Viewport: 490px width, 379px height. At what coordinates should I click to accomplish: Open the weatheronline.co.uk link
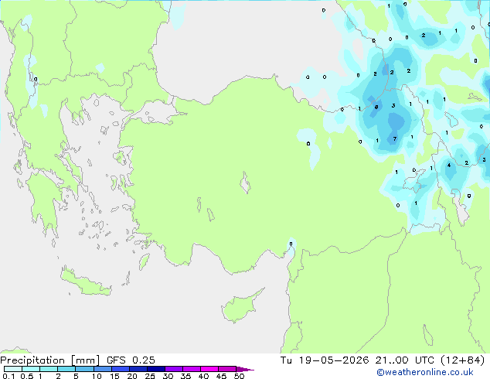point(425,372)
